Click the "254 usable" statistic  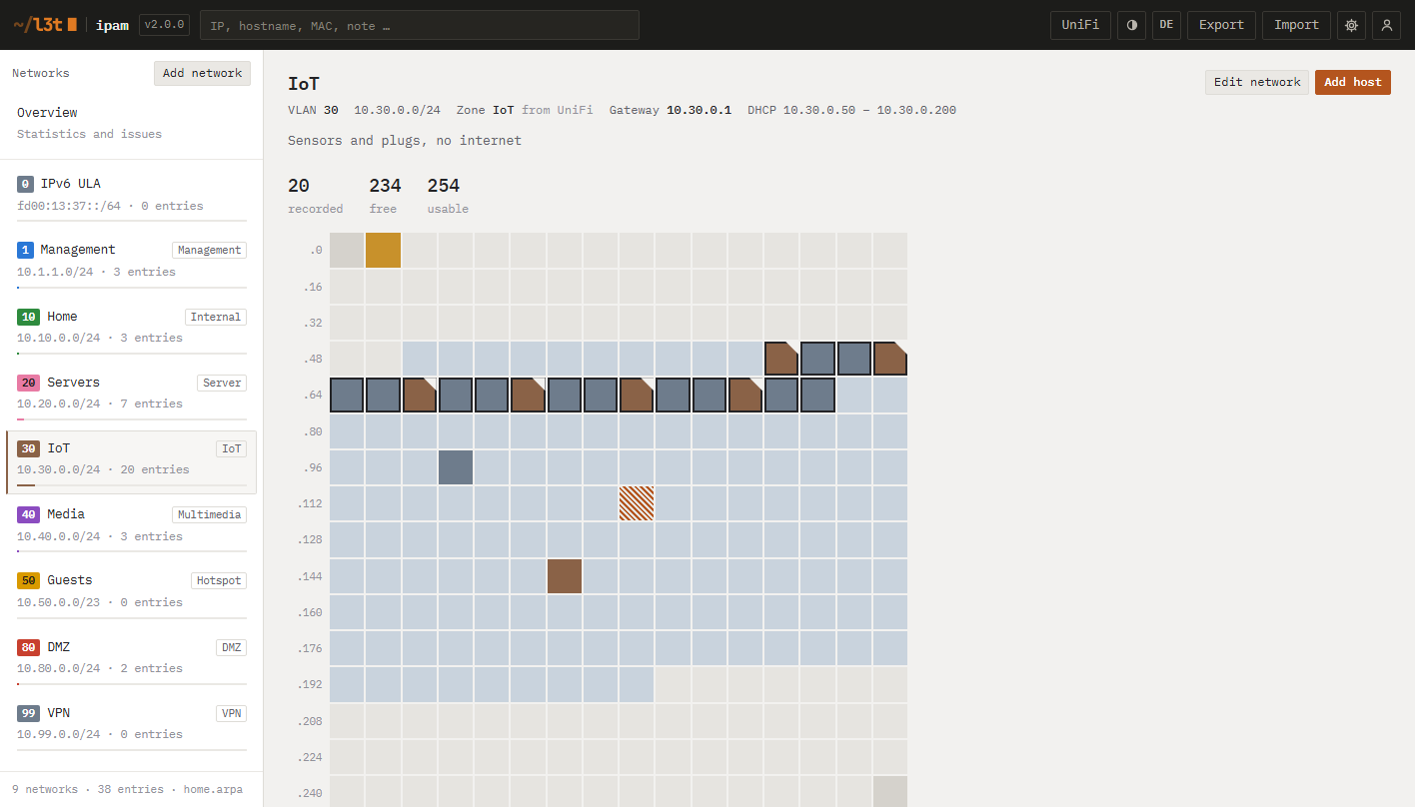tap(448, 195)
